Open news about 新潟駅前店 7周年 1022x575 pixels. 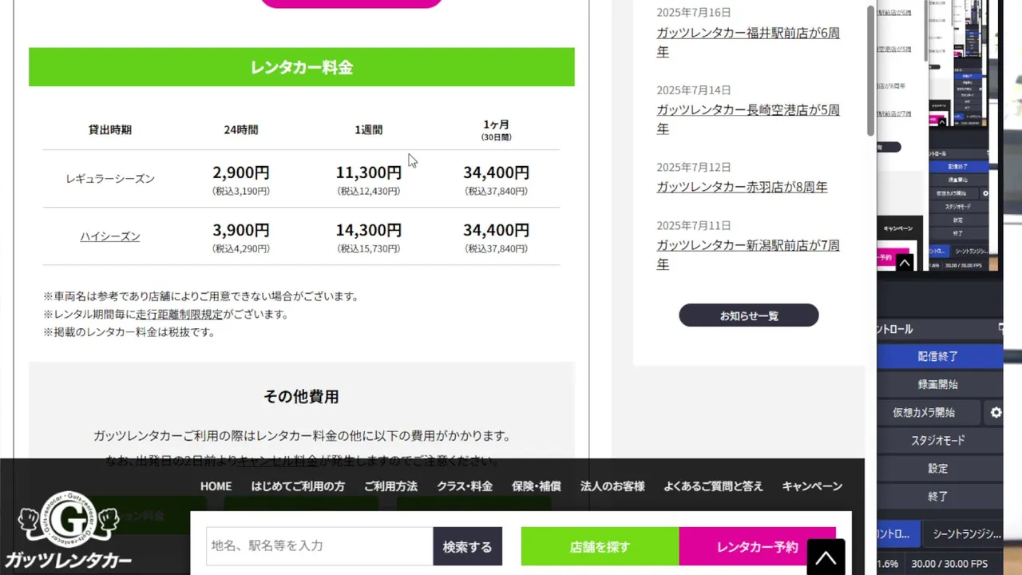[748, 255]
